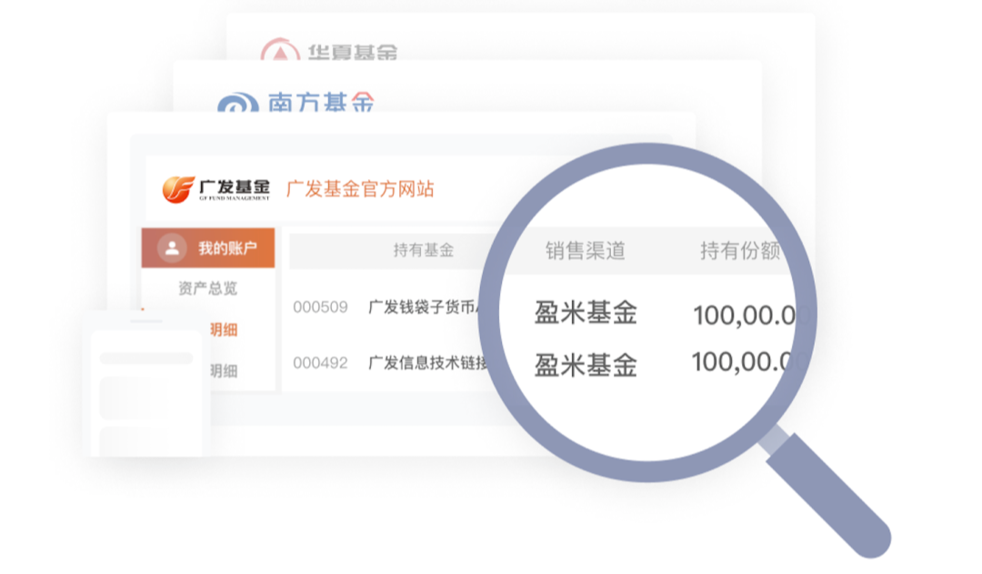Open the 广发信息技术 fund row
The height and width of the screenshot is (574, 982).
click(427, 363)
